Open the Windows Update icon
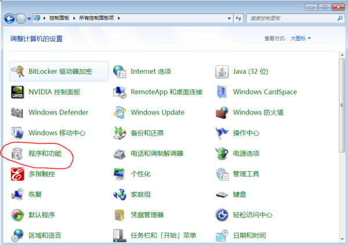348x245 pixels. tap(119, 113)
